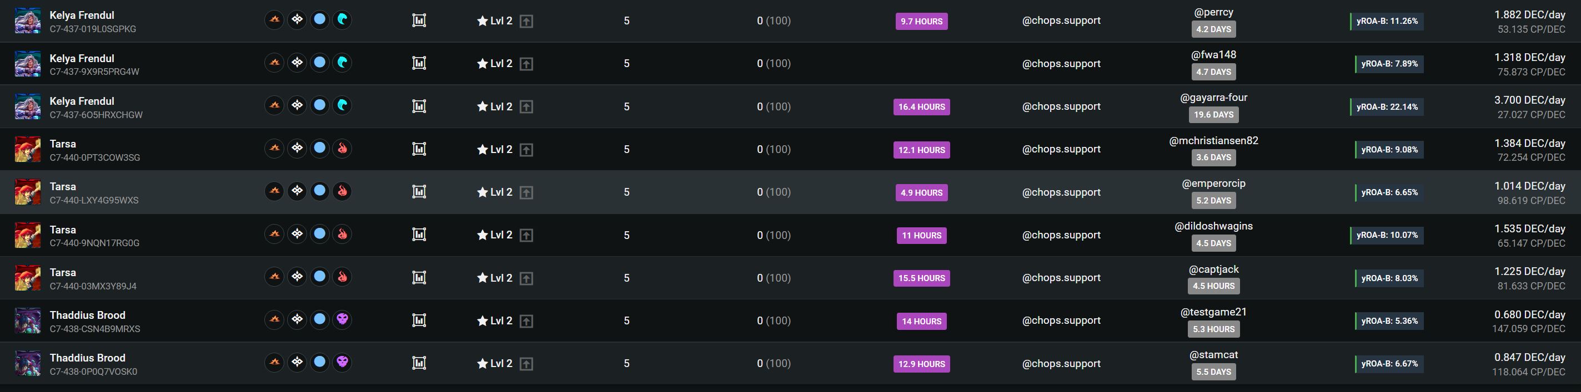The image size is (1581, 392).
Task: Click the chart stats icon in @perrcy's row
Action: point(419,20)
